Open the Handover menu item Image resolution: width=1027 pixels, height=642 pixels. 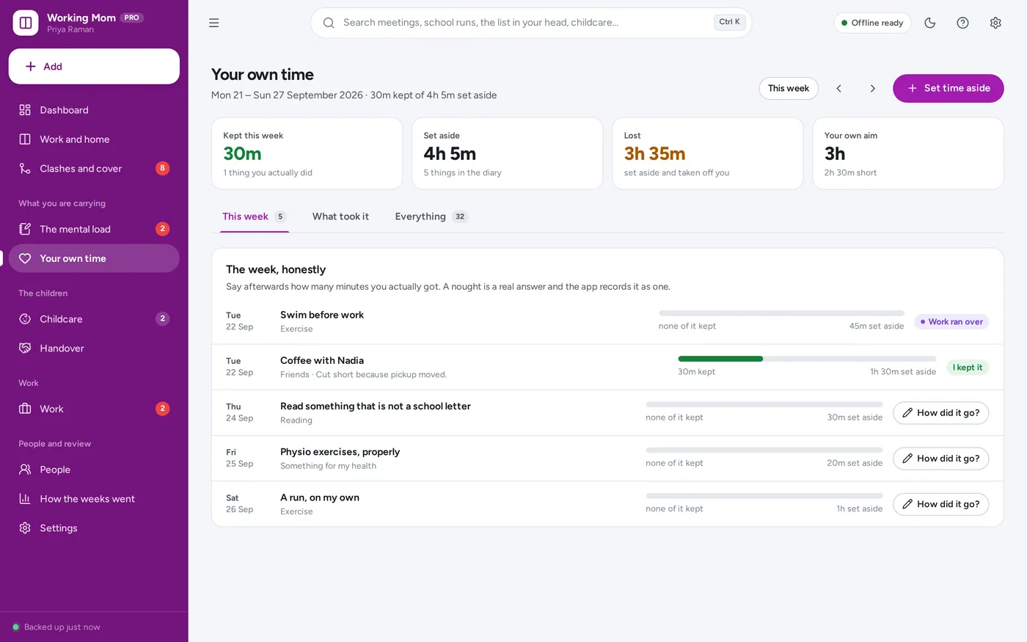[x=94, y=349]
